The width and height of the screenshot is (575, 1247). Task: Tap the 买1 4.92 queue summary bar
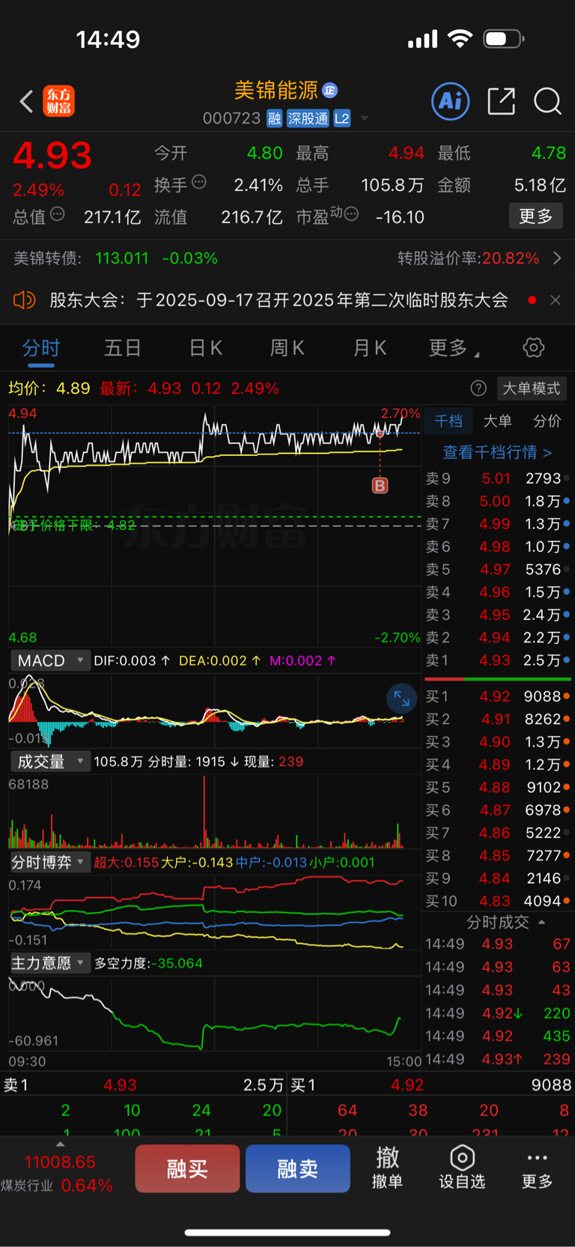431,1084
